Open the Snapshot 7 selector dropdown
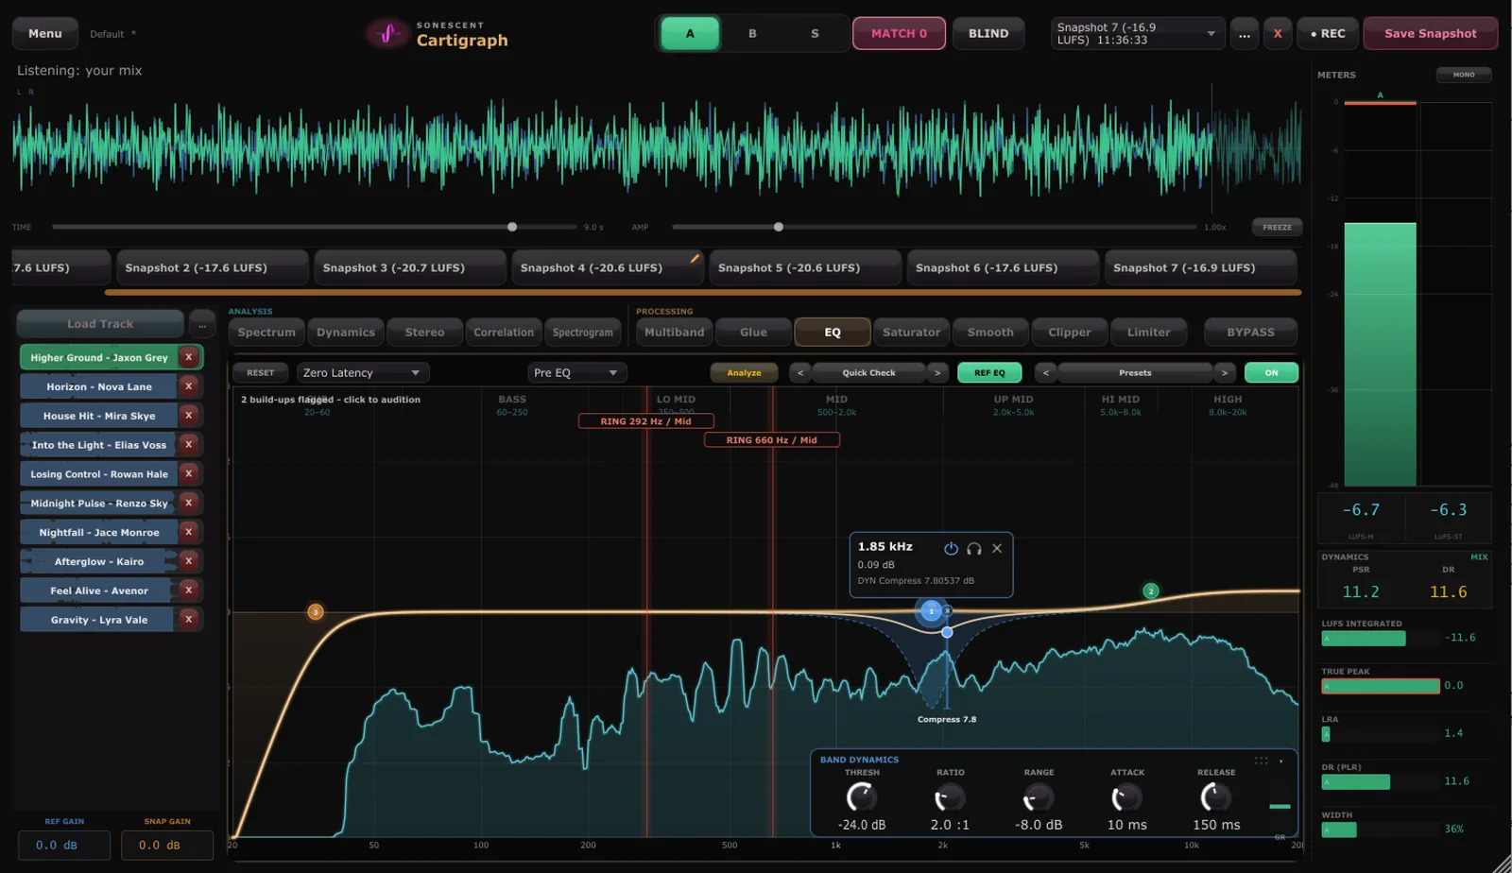This screenshot has height=873, width=1512. (1138, 33)
